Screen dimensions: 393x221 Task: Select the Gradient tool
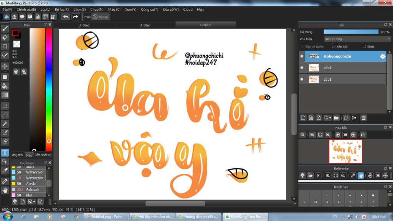(5, 95)
